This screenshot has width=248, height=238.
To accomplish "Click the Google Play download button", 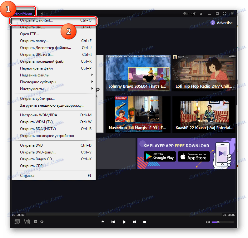I will pyautogui.click(x=160, y=156).
